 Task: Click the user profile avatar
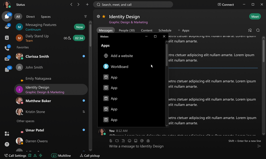coord(7,5)
